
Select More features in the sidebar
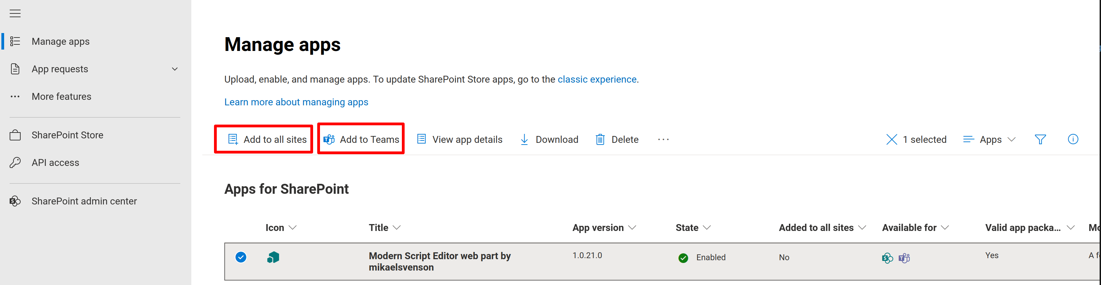(x=62, y=96)
